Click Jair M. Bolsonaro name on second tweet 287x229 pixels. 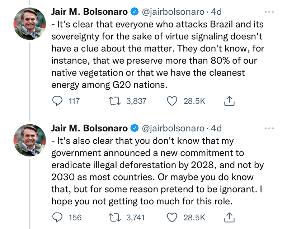(x=89, y=128)
